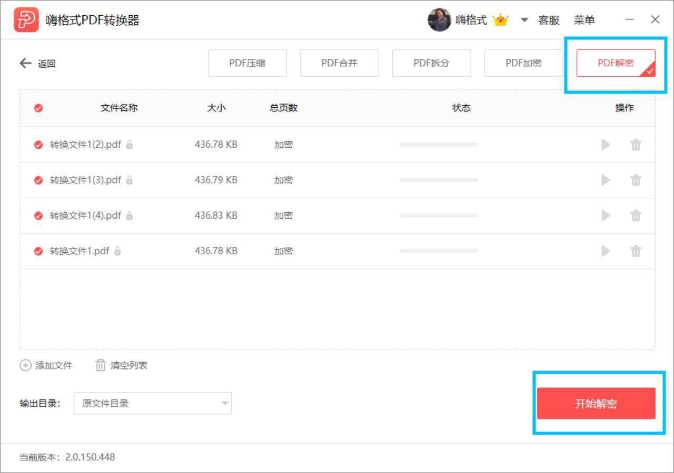This screenshot has height=473, width=674.
Task: Click the 开始解密 button
Action: click(597, 403)
